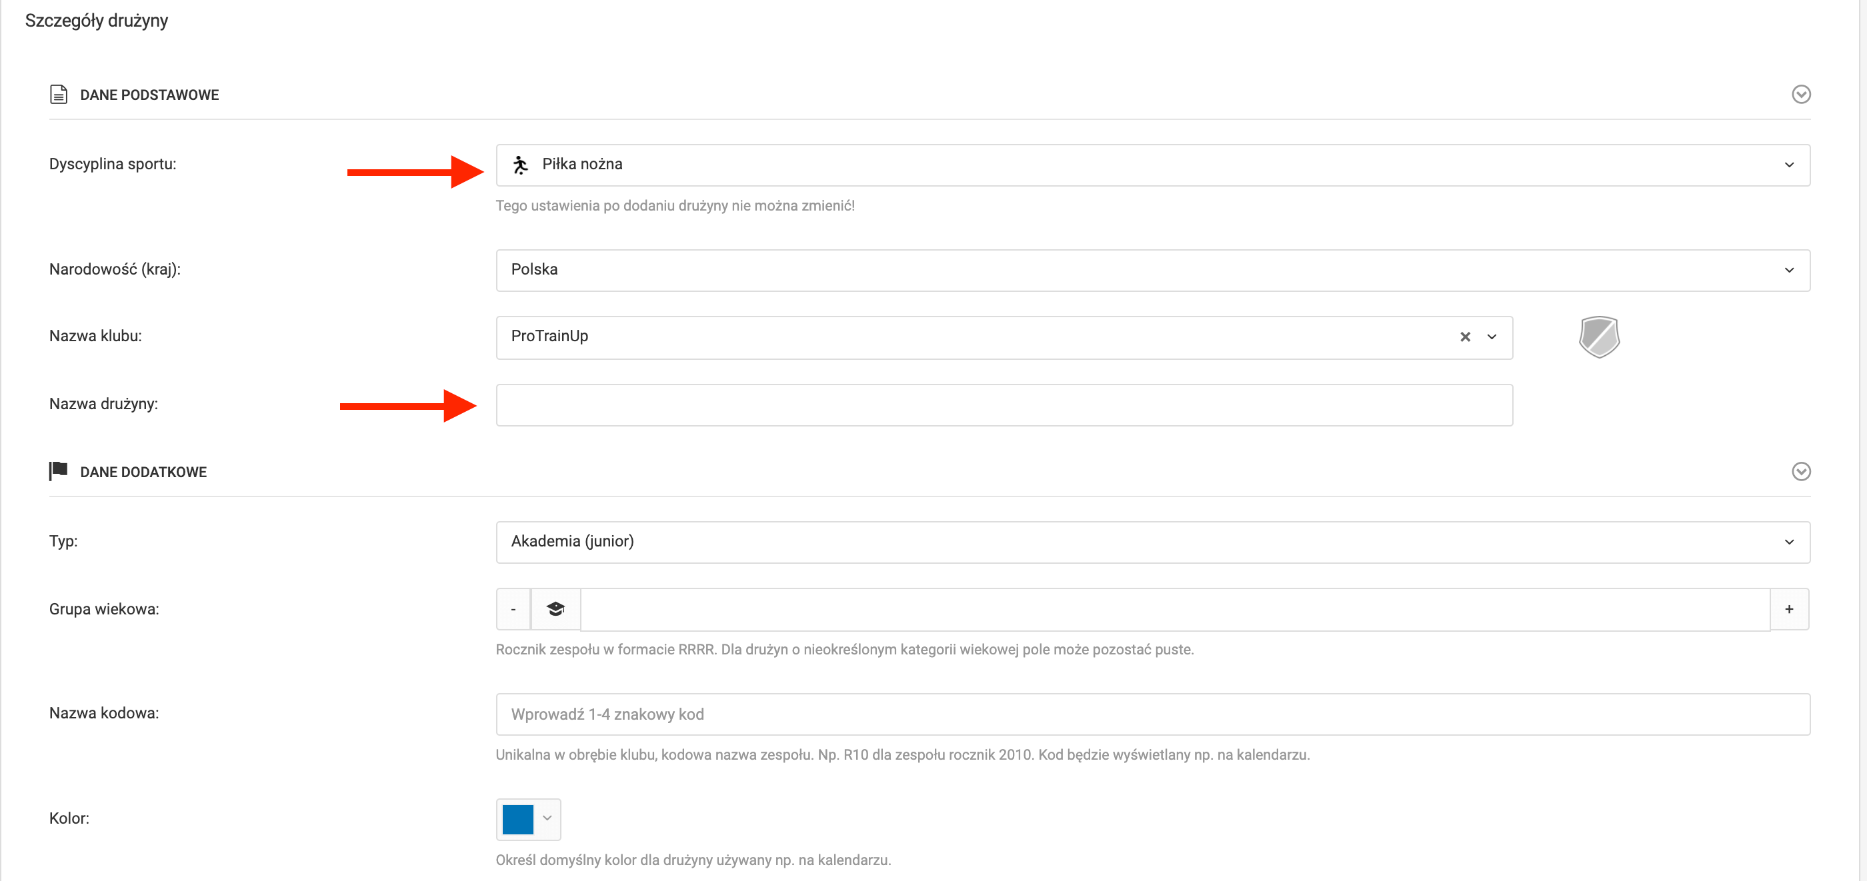Focus the Grupa wiekowa year input
1867x881 pixels.
[1174, 609]
